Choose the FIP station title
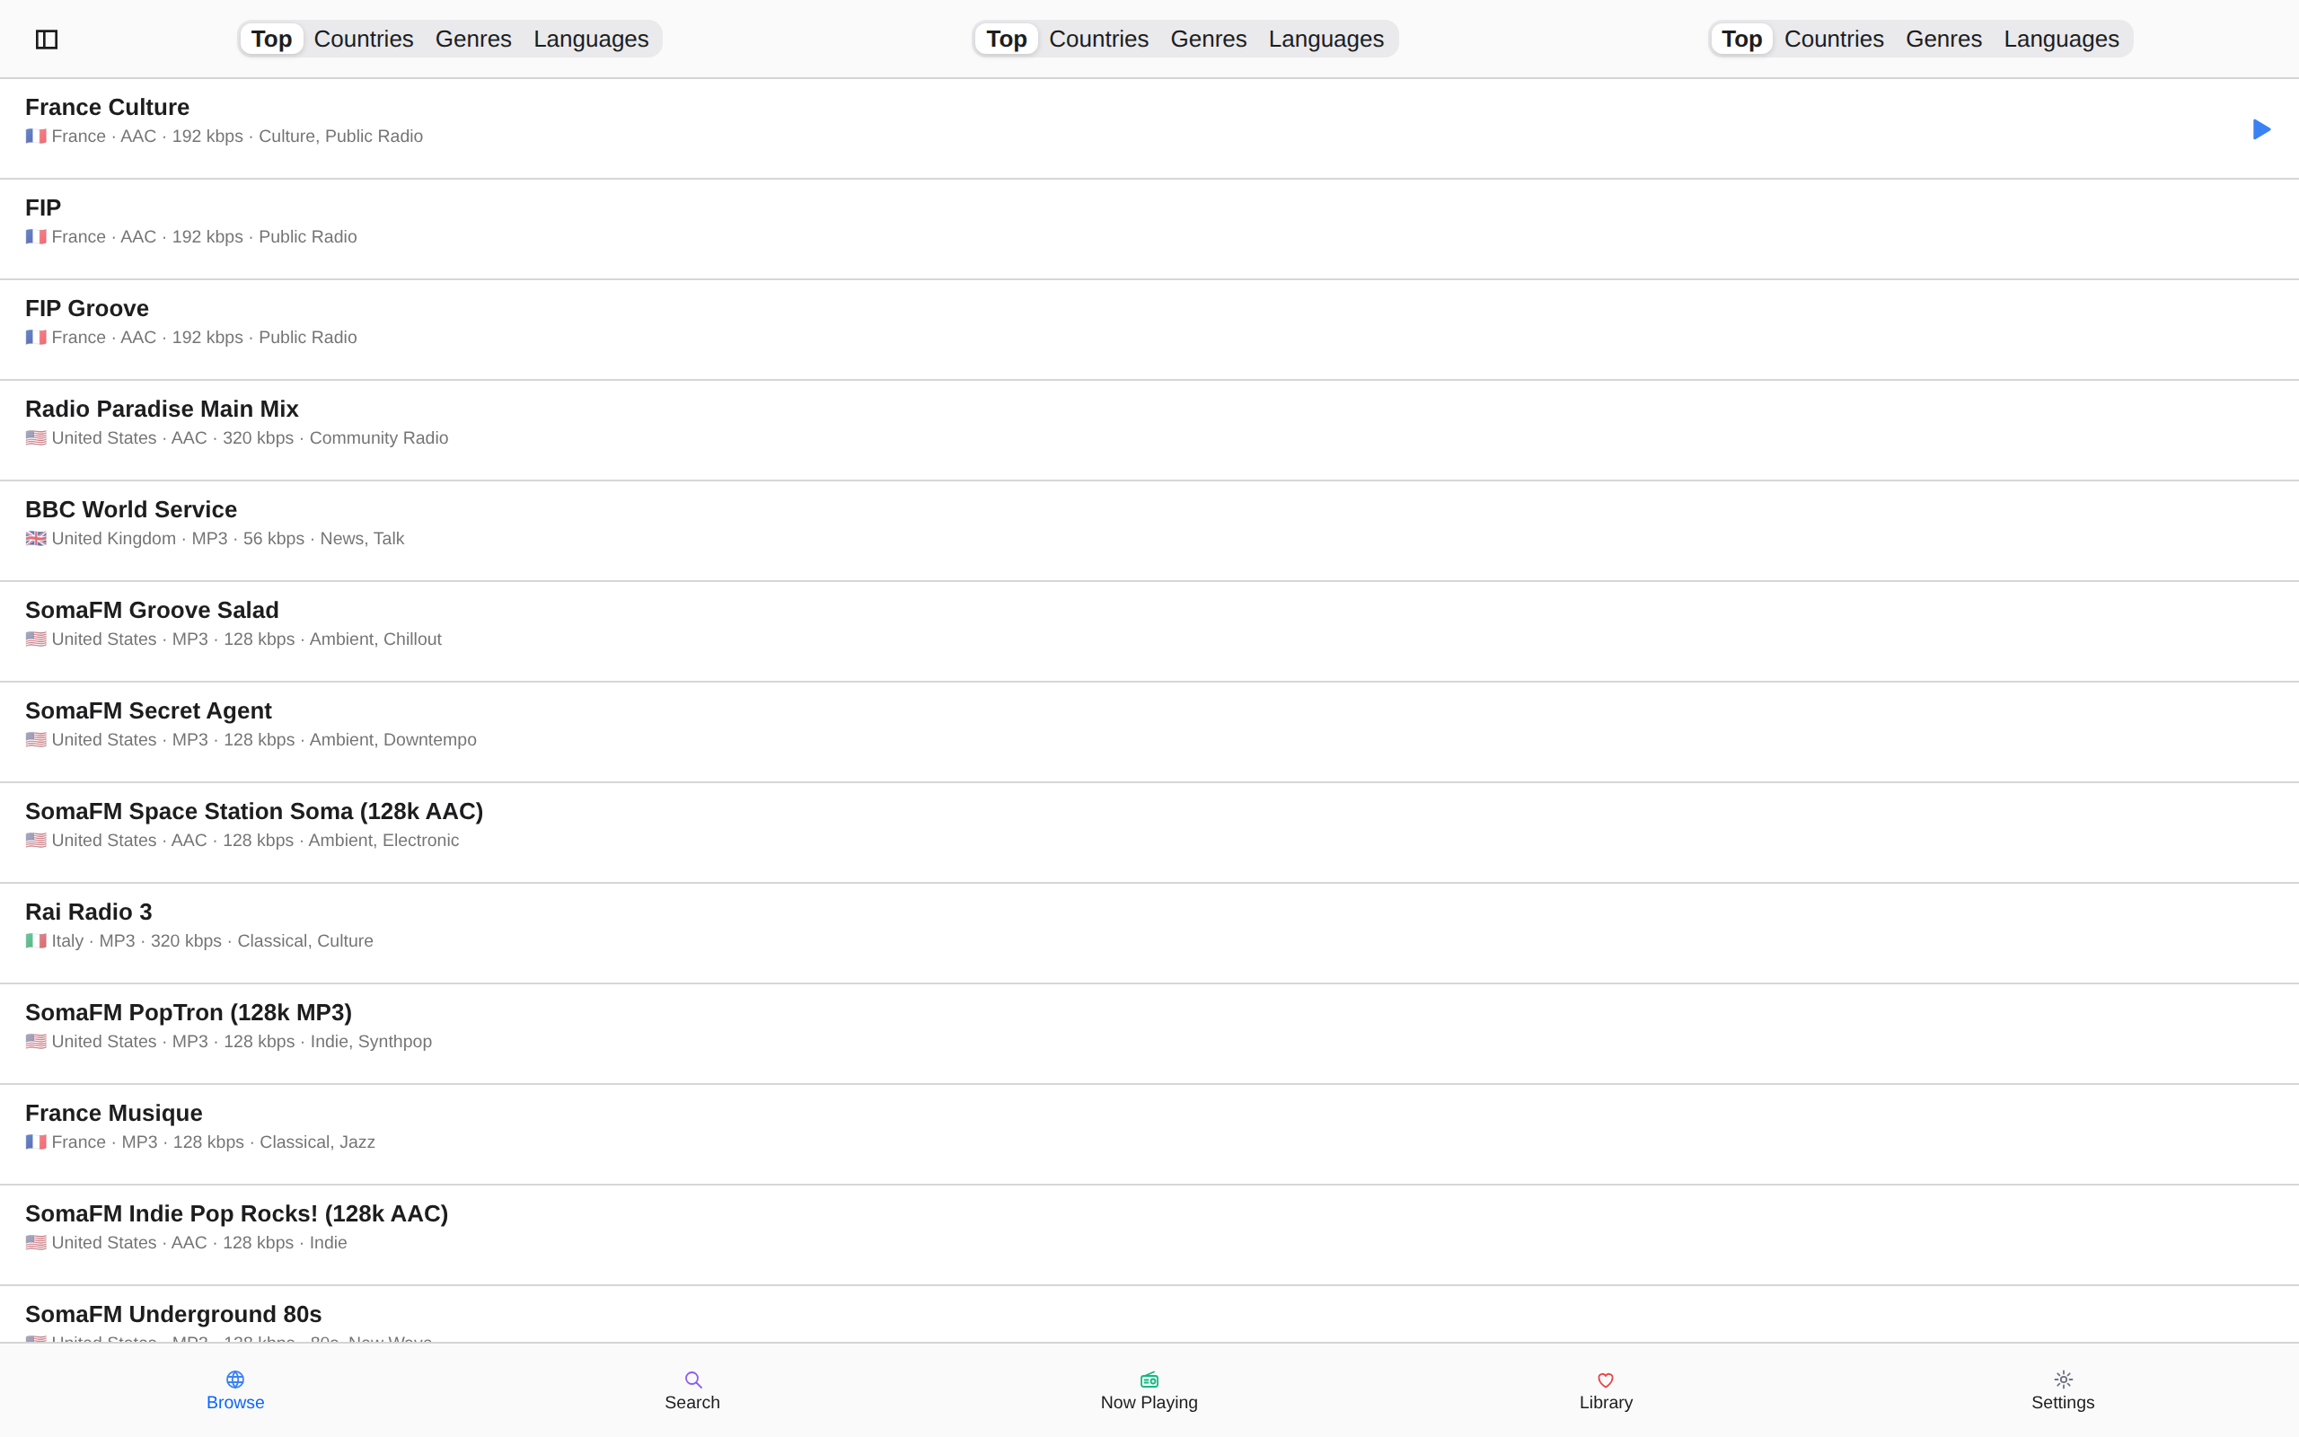 [43, 207]
